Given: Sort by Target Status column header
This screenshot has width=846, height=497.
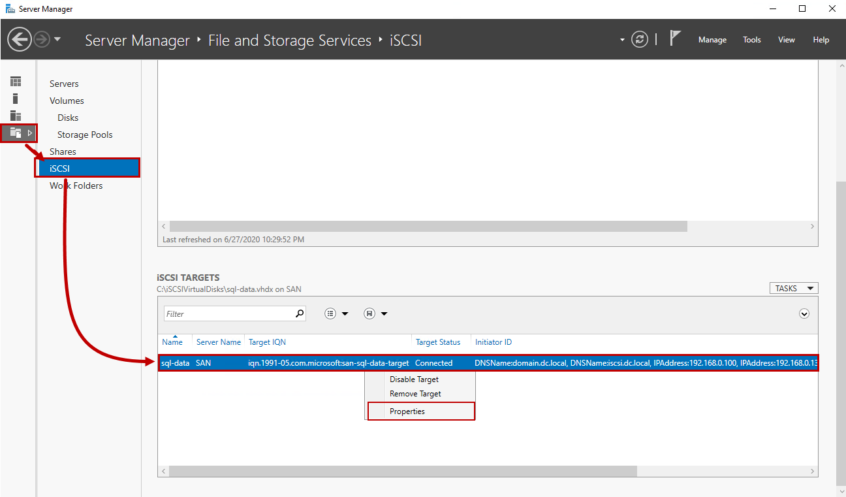Looking at the screenshot, I should pyautogui.click(x=438, y=342).
